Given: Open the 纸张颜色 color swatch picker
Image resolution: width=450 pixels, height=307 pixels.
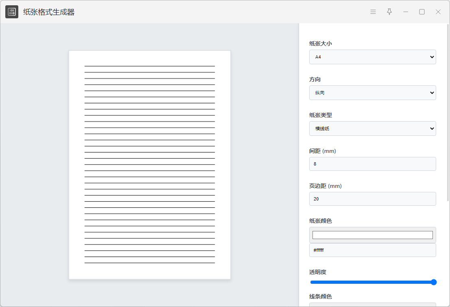Looking at the screenshot, I should click(x=373, y=235).
